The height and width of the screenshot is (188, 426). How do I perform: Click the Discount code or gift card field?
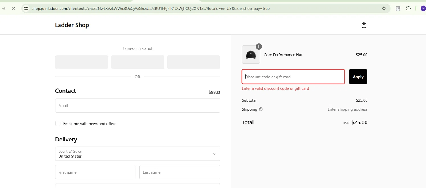click(293, 77)
